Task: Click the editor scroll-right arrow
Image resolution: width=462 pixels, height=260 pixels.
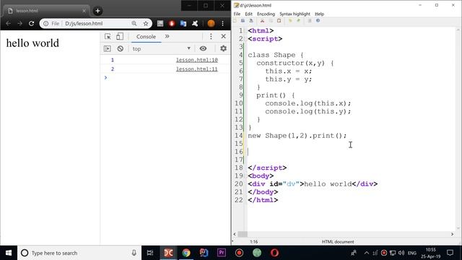Action: pos(453,234)
